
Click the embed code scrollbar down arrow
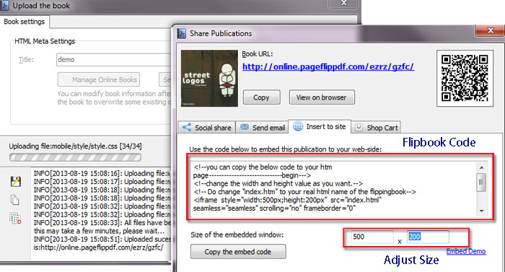481,211
